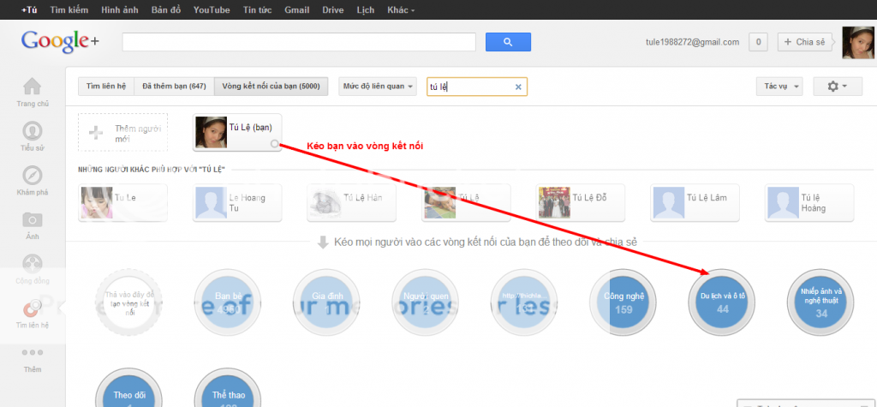Open Bản đồ in top bar
The width and height of the screenshot is (877, 407).
(x=166, y=10)
